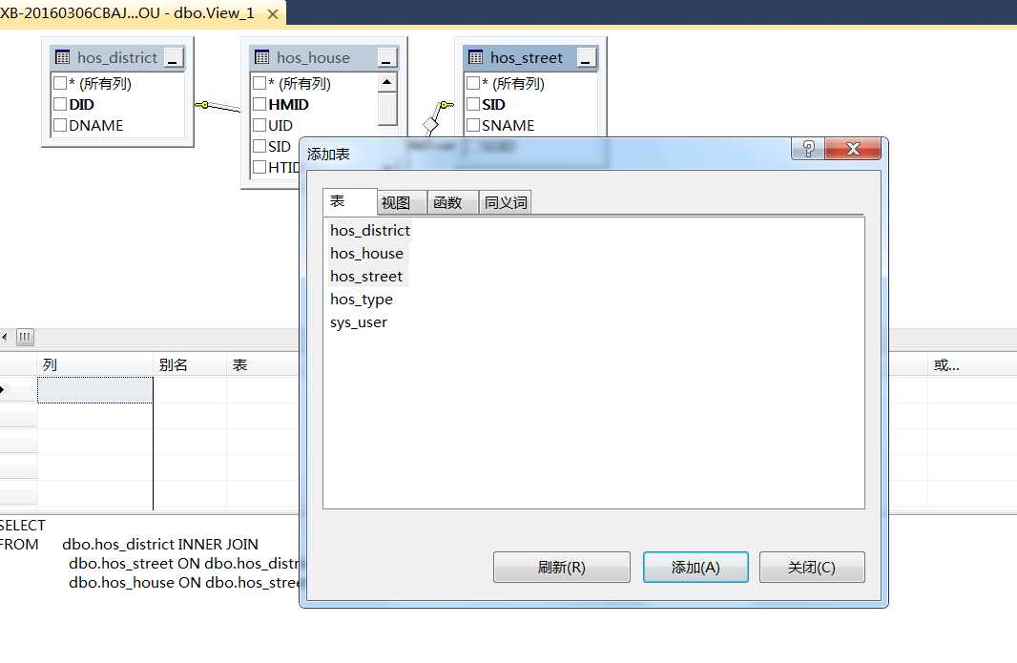1017x663 pixels.
Task: Check the UID column checkbox
Action: 259,125
